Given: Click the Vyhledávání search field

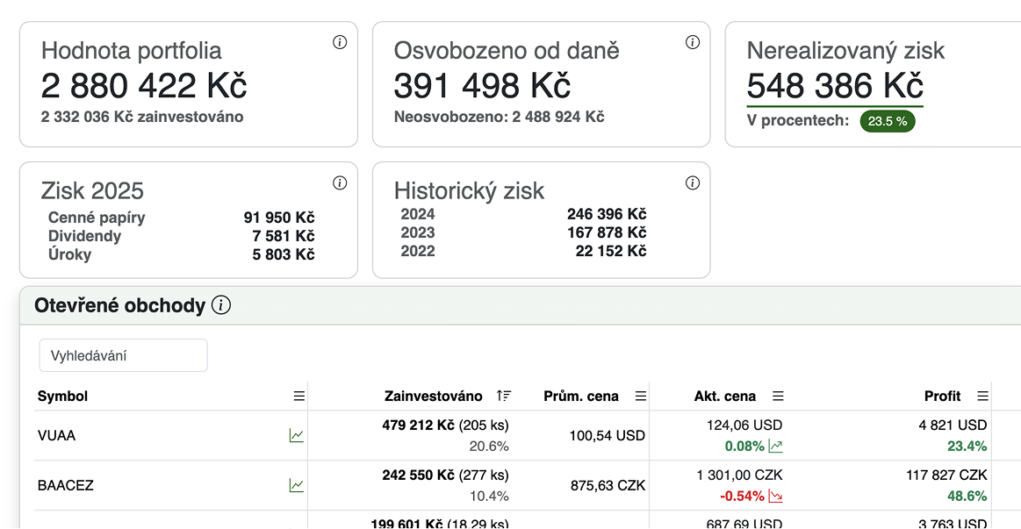Looking at the screenshot, I should (123, 354).
